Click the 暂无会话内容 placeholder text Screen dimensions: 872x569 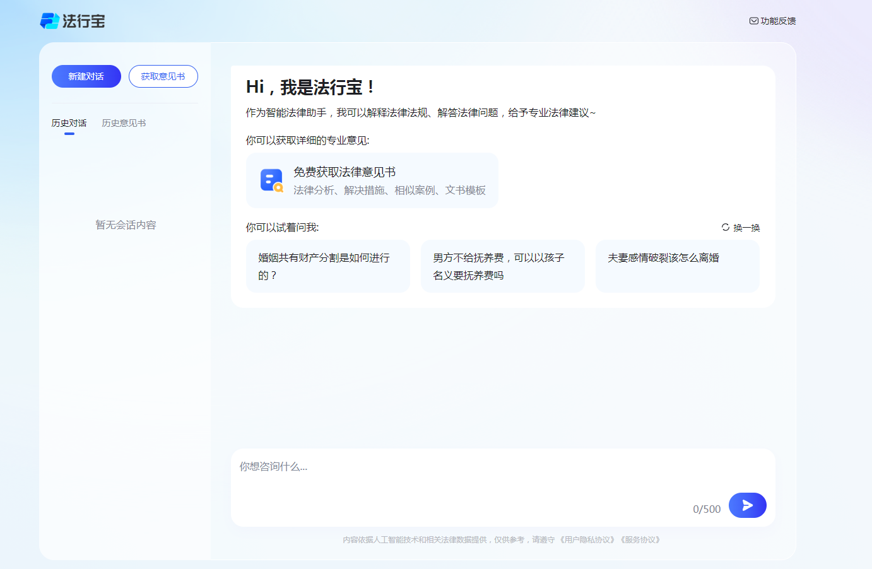pyautogui.click(x=126, y=225)
